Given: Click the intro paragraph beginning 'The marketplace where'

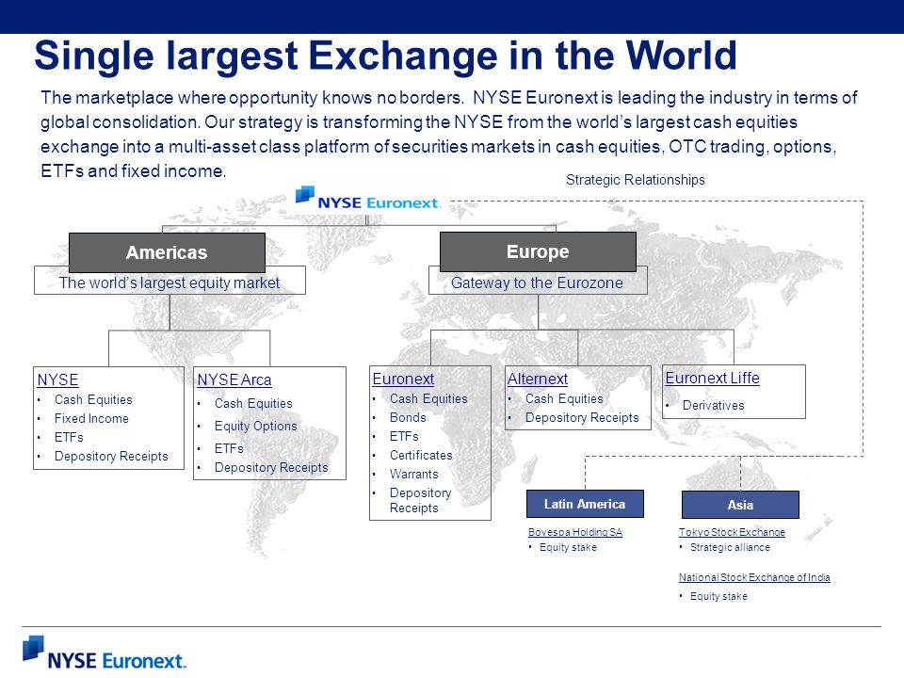Looking at the screenshot, I should [x=448, y=135].
